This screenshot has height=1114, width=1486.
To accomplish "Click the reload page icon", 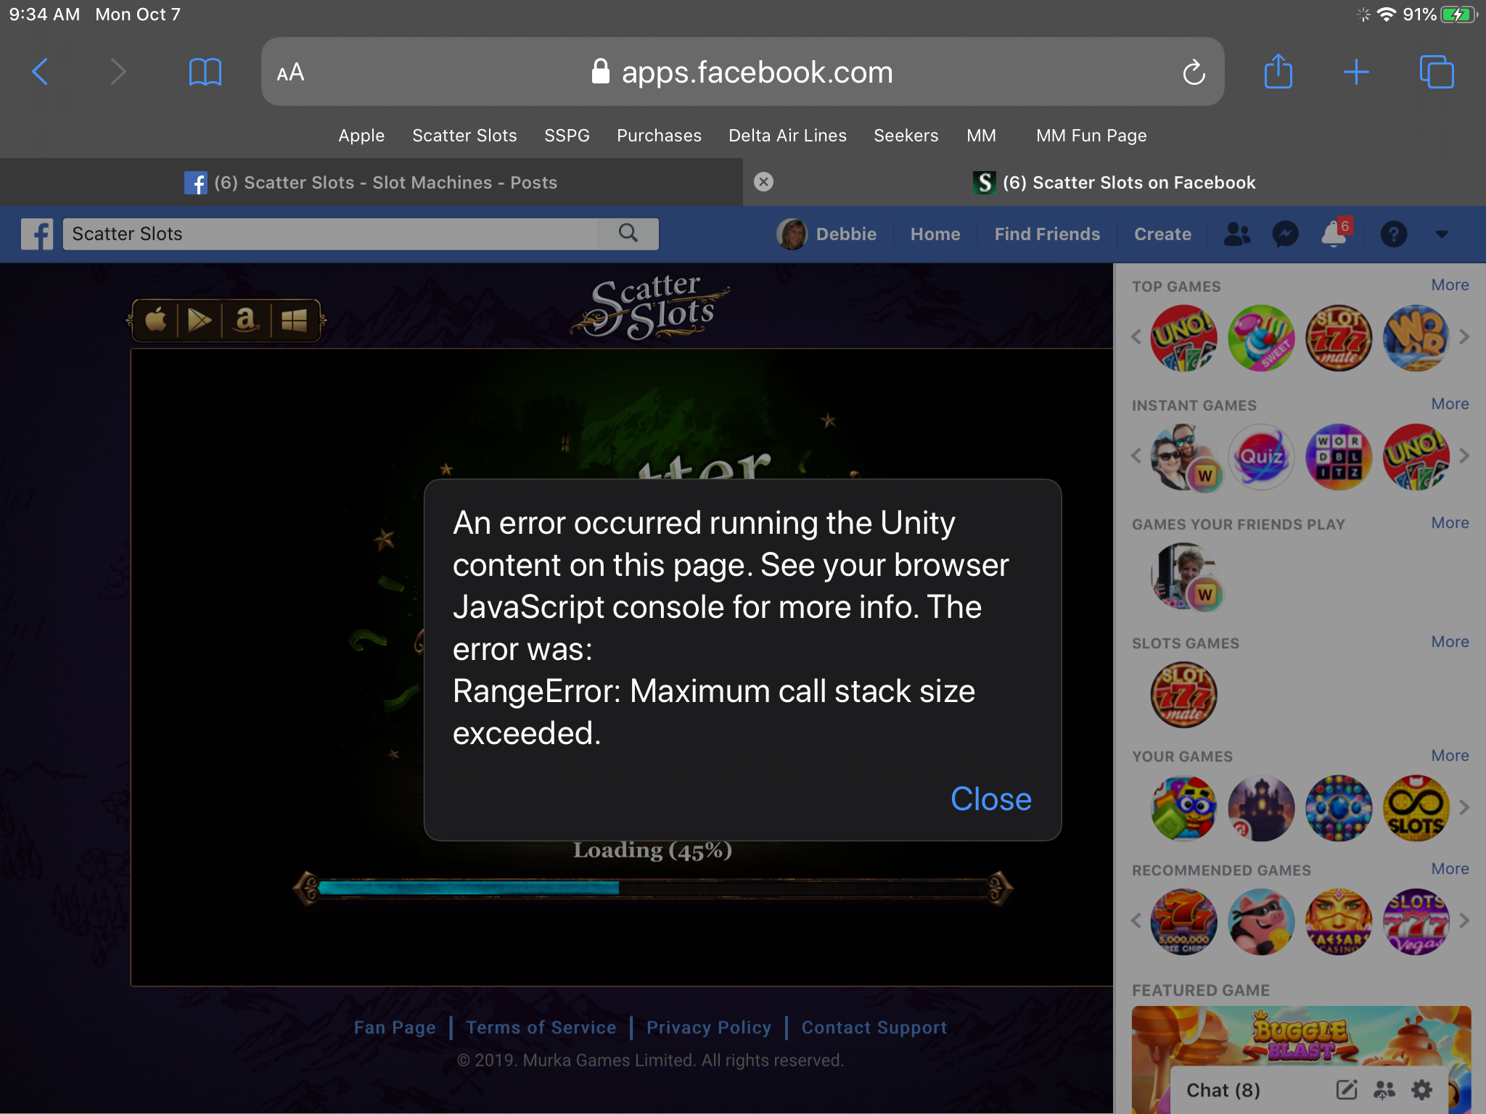I will point(1194,73).
